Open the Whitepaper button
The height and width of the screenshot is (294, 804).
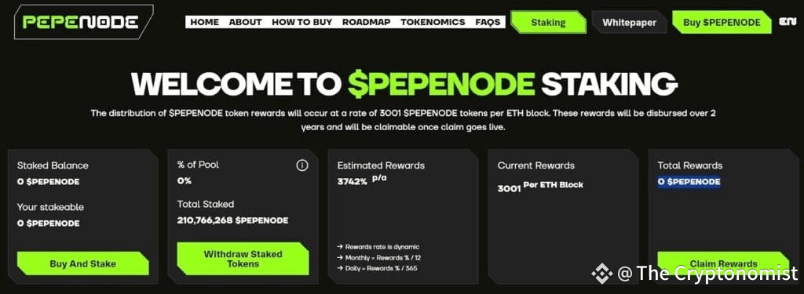[629, 23]
